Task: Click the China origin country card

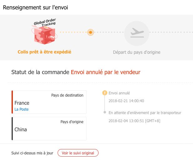Action: [x=49, y=129]
